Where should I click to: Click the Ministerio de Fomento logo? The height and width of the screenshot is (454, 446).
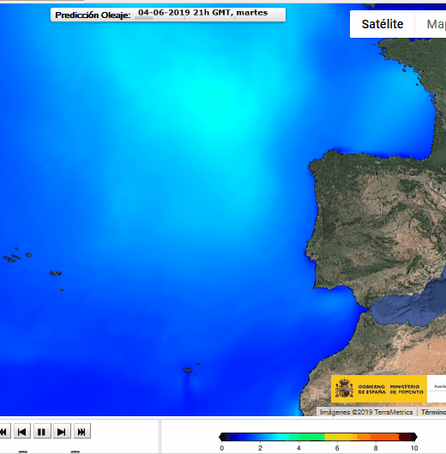point(407,389)
